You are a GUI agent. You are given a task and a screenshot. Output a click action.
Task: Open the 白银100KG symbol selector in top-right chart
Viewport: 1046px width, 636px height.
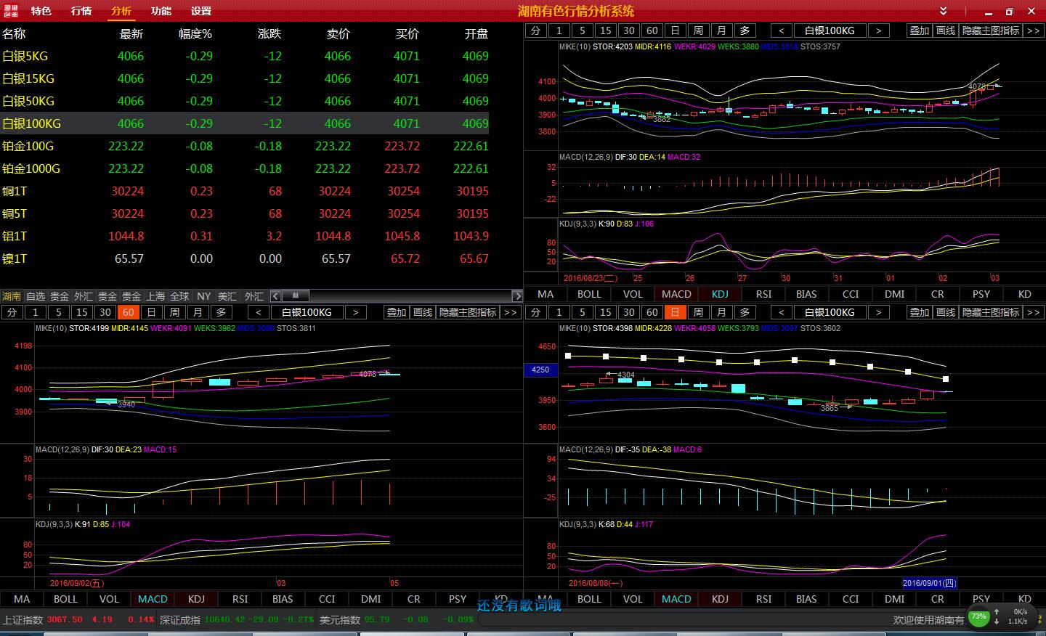tap(830, 30)
